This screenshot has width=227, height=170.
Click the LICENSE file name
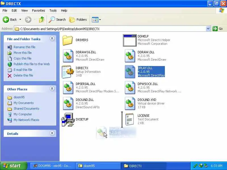point(143,116)
